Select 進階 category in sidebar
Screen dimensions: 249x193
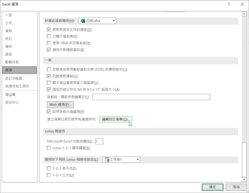(x=19, y=70)
